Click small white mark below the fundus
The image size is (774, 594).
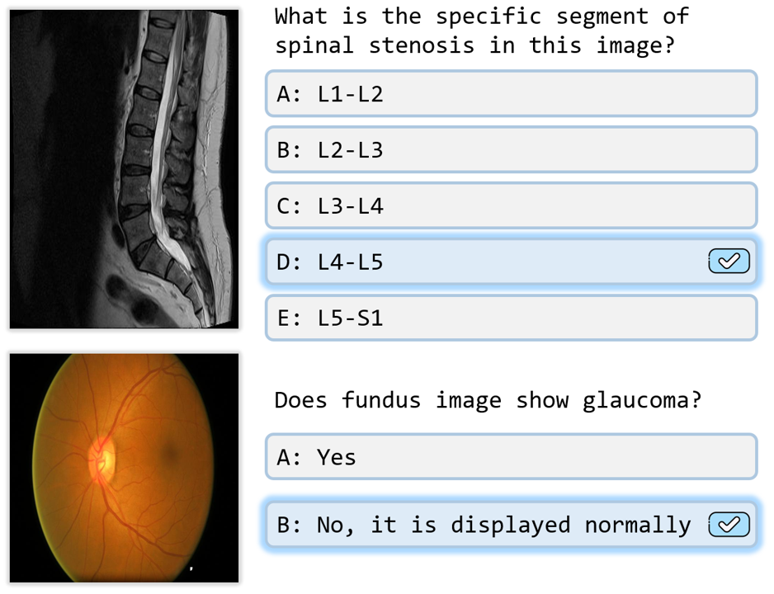pos(192,568)
